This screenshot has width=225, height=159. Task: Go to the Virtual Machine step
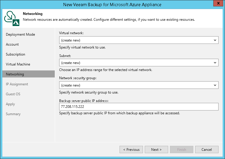18,64
